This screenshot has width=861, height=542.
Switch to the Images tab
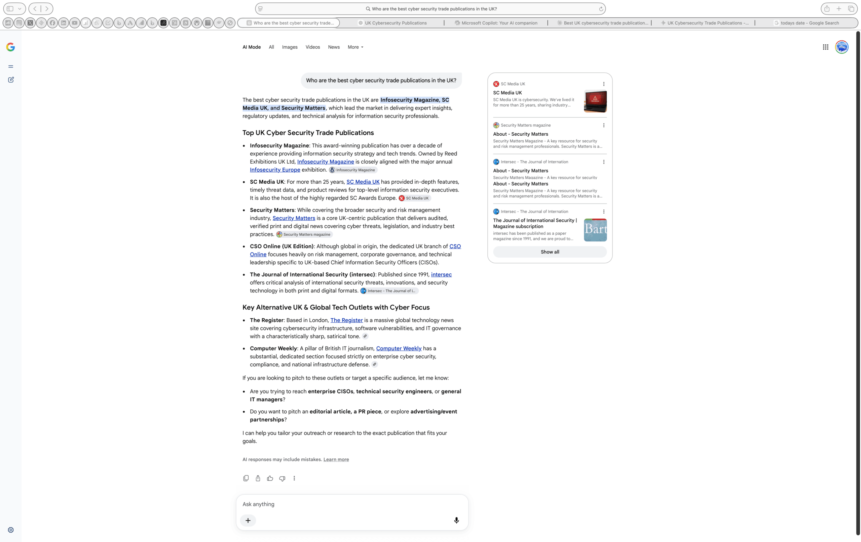(290, 47)
